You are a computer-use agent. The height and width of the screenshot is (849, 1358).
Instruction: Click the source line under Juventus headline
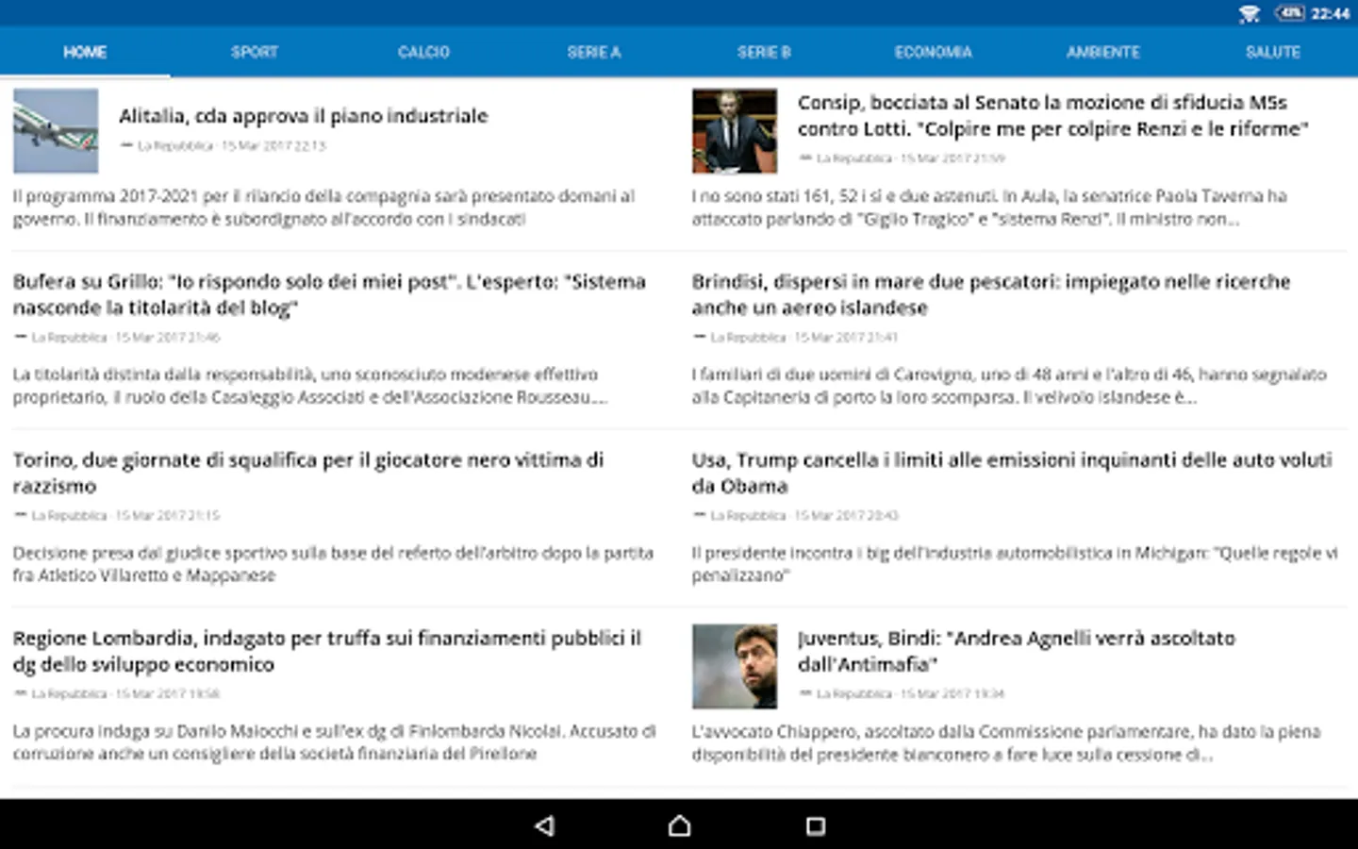[x=902, y=693]
